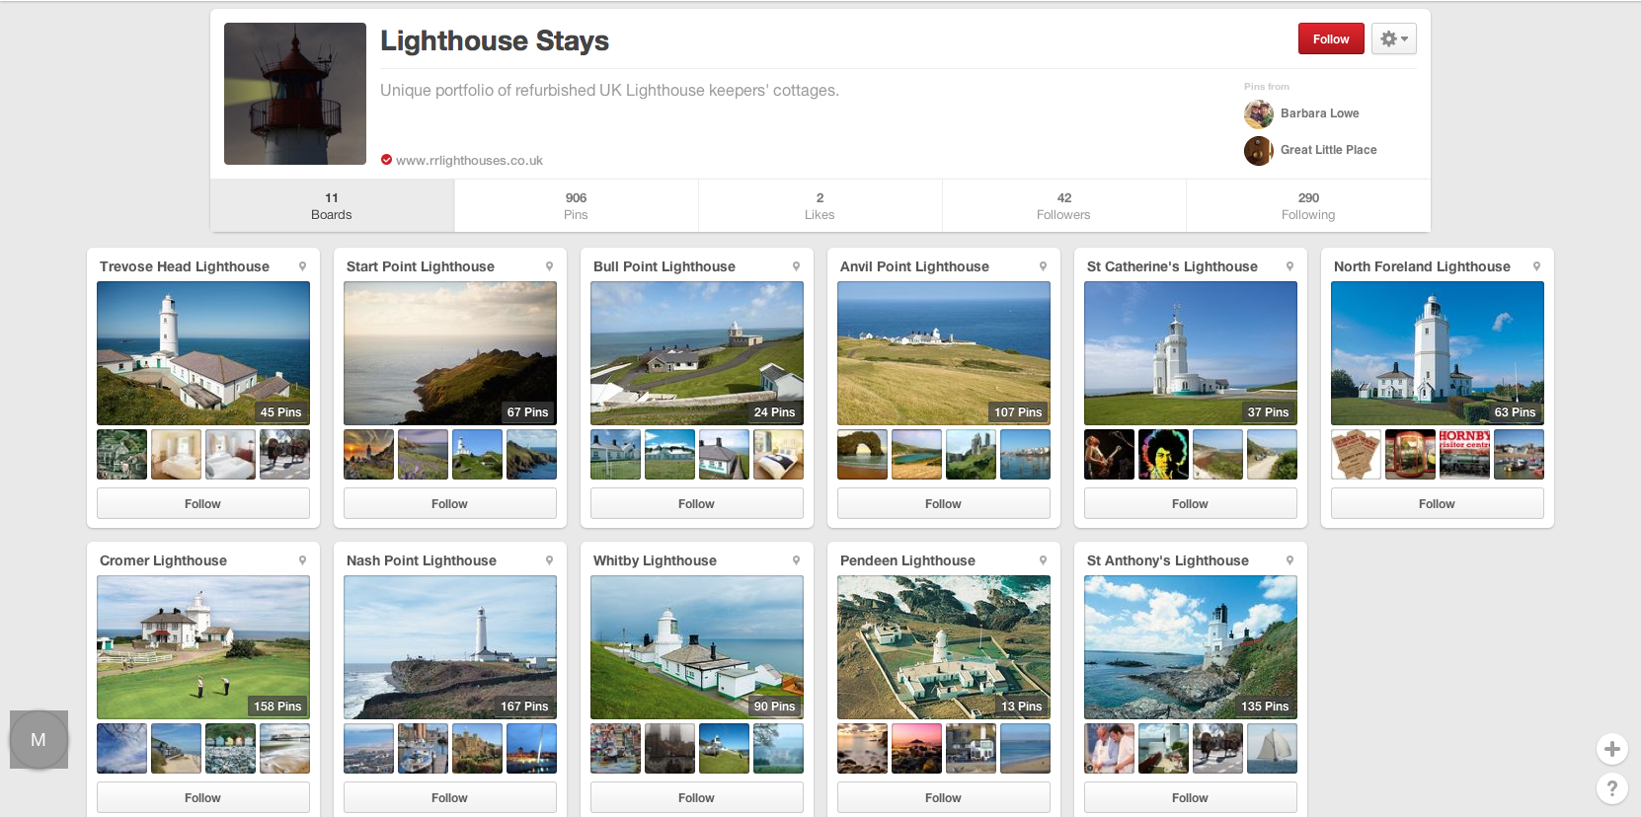This screenshot has width=1641, height=817.
Task: Open the Lighthouse Stays profile picture
Action: pos(295,94)
